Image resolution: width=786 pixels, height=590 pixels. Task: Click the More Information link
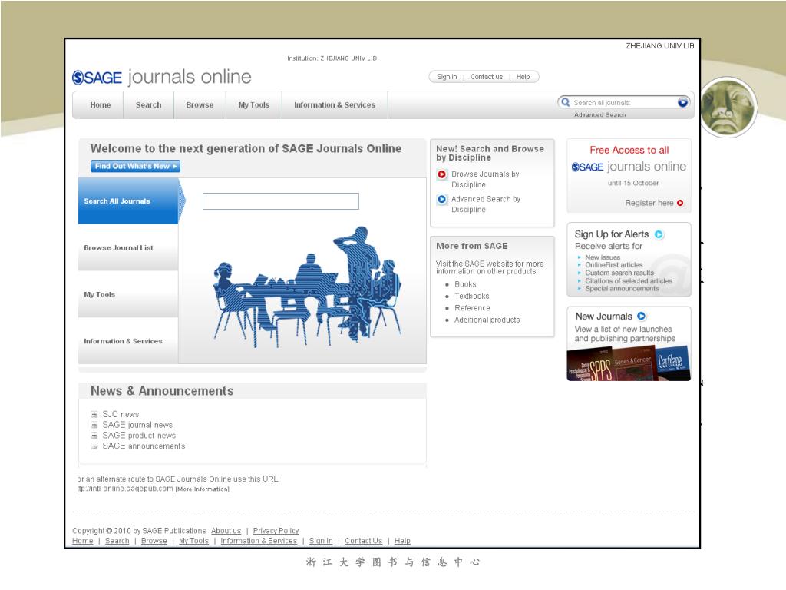click(202, 489)
